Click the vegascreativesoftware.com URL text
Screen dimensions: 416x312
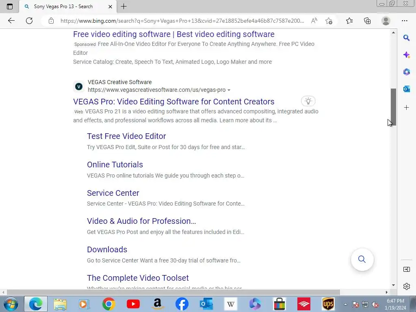(x=156, y=90)
